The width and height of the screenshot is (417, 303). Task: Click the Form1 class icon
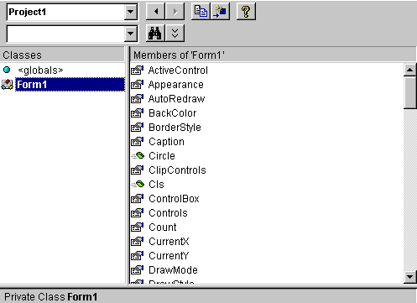click(8, 84)
